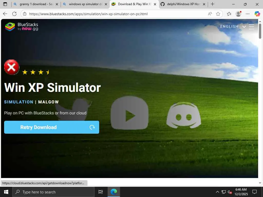View site information lock icon
263x197 pixels.
tap(25, 14)
